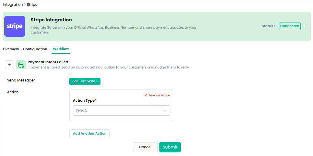The height and width of the screenshot is (156, 313).
Task: Open the three-dot more options menu
Action: [x=305, y=26]
